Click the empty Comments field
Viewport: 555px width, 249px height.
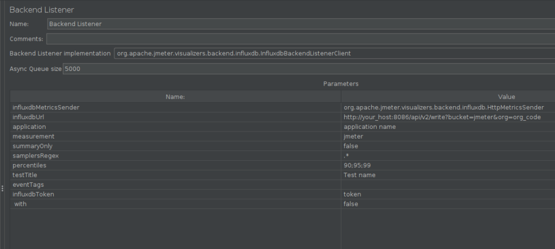300,39
